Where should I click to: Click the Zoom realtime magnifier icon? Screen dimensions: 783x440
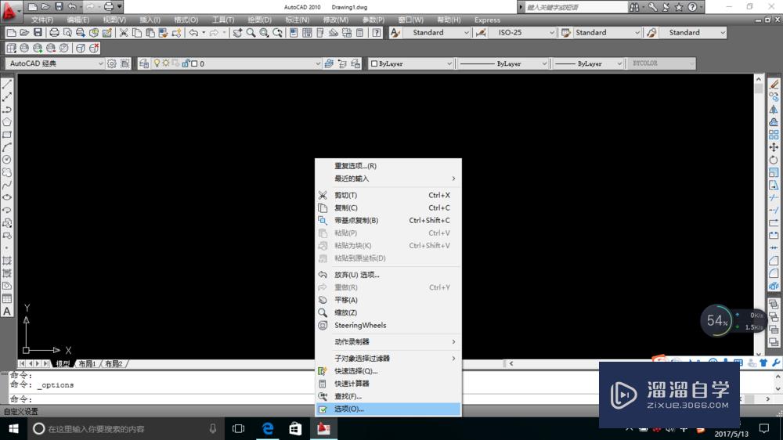coord(251,32)
